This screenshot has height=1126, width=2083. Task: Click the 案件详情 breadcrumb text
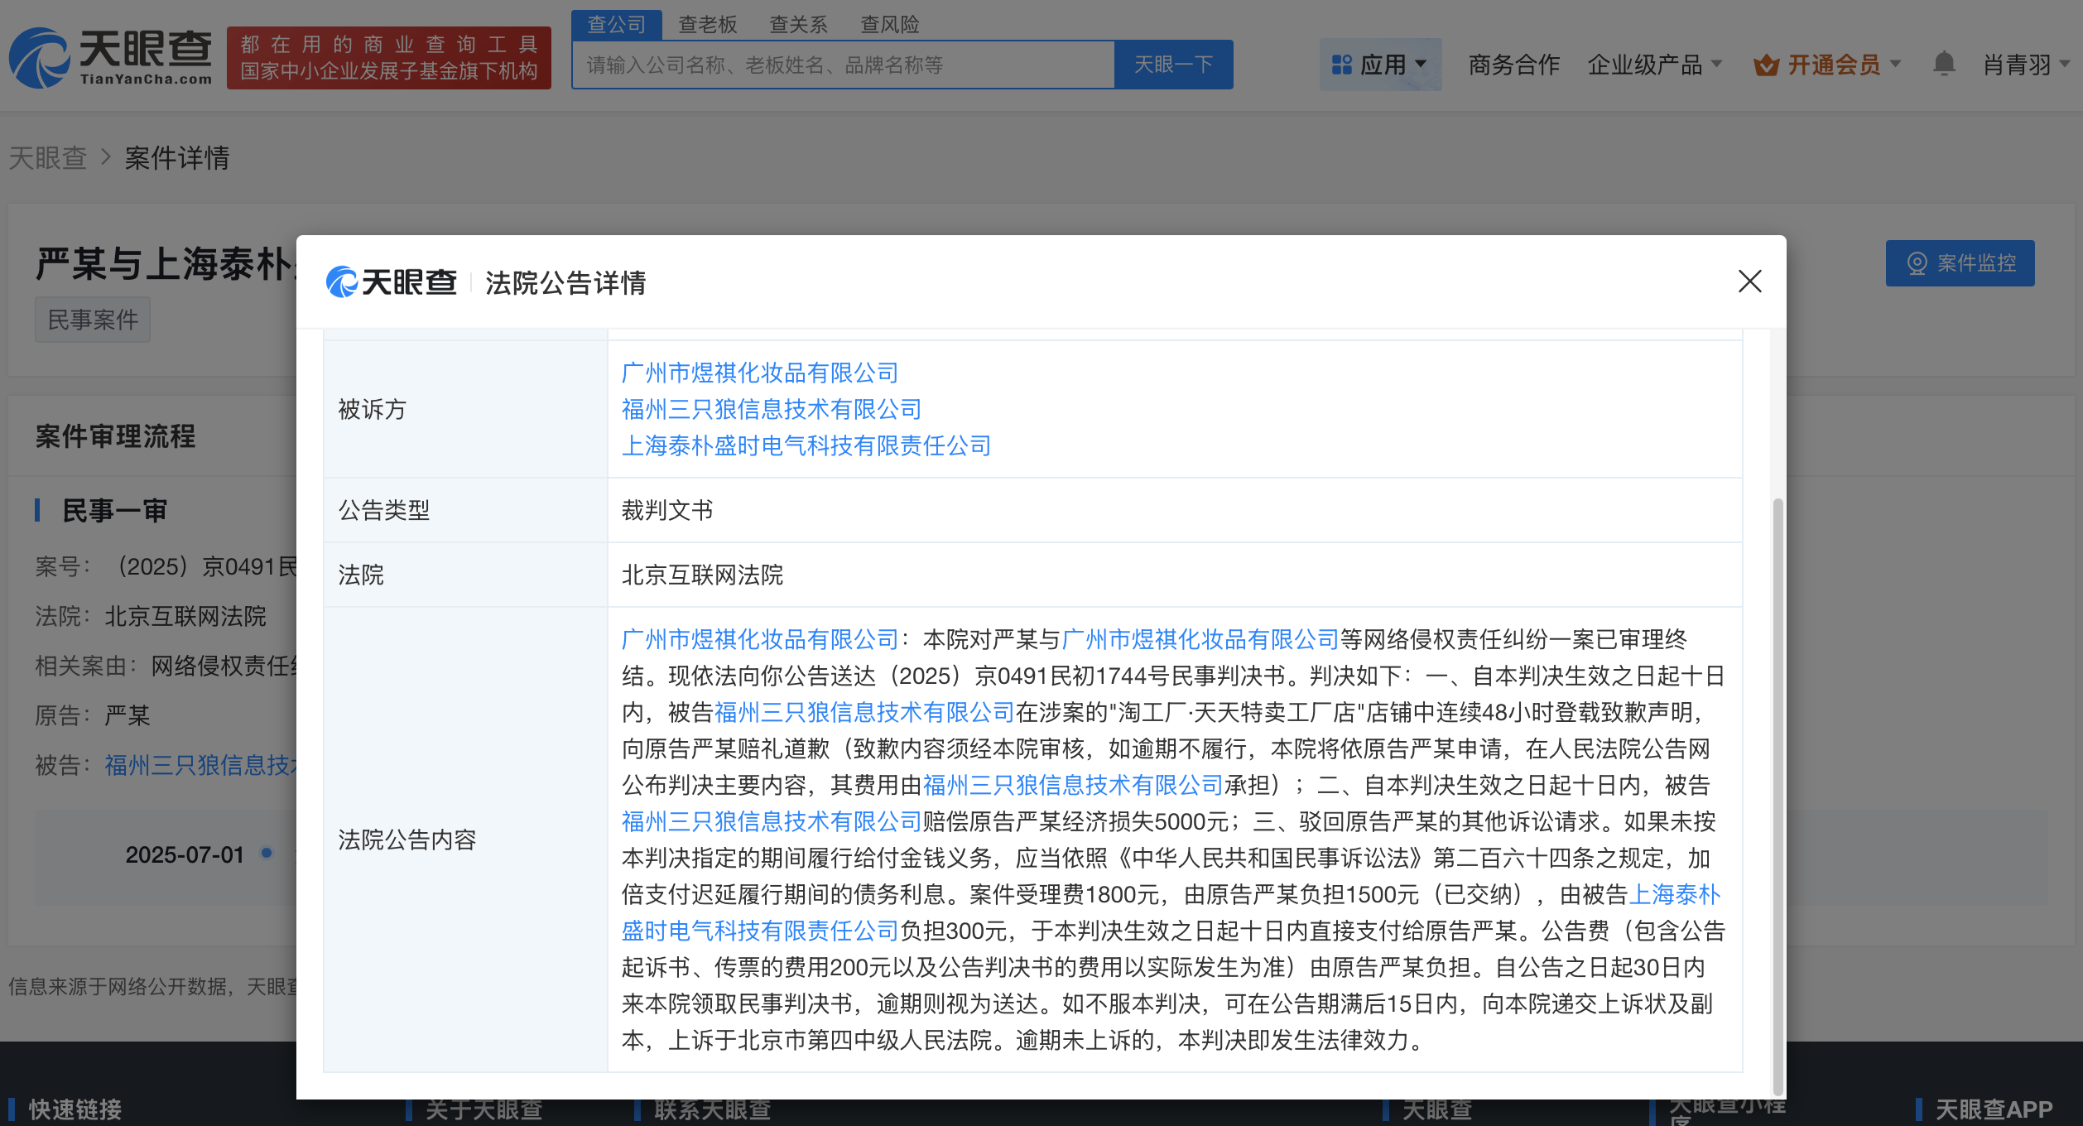[177, 158]
